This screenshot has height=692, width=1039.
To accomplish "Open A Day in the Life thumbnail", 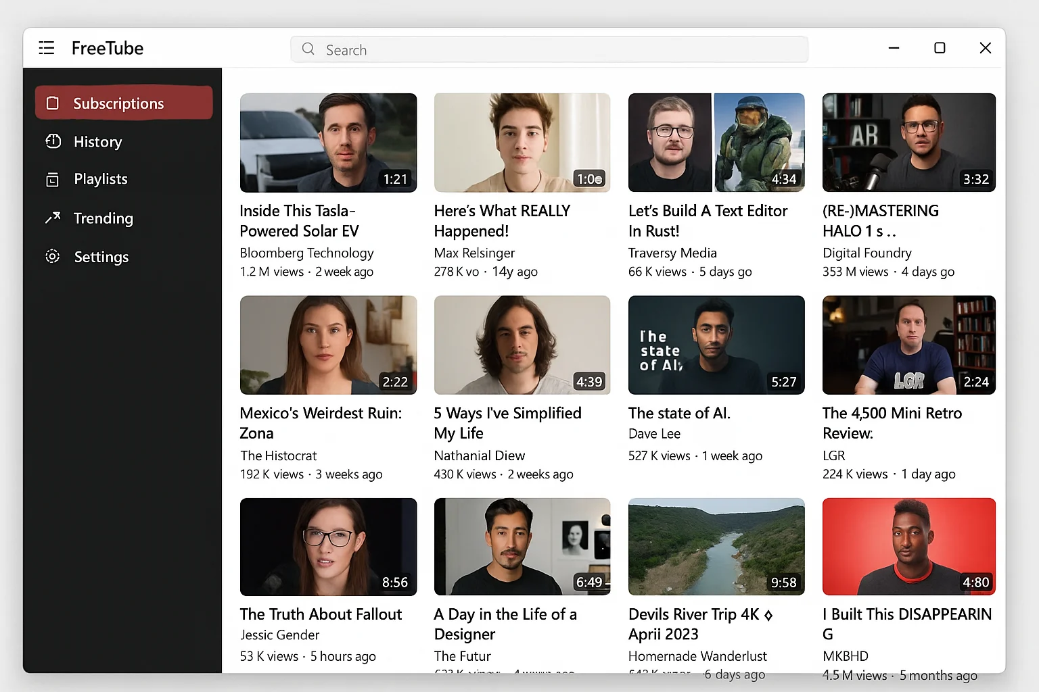I will point(522,547).
